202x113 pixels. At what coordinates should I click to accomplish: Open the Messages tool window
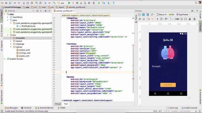(11, 108)
